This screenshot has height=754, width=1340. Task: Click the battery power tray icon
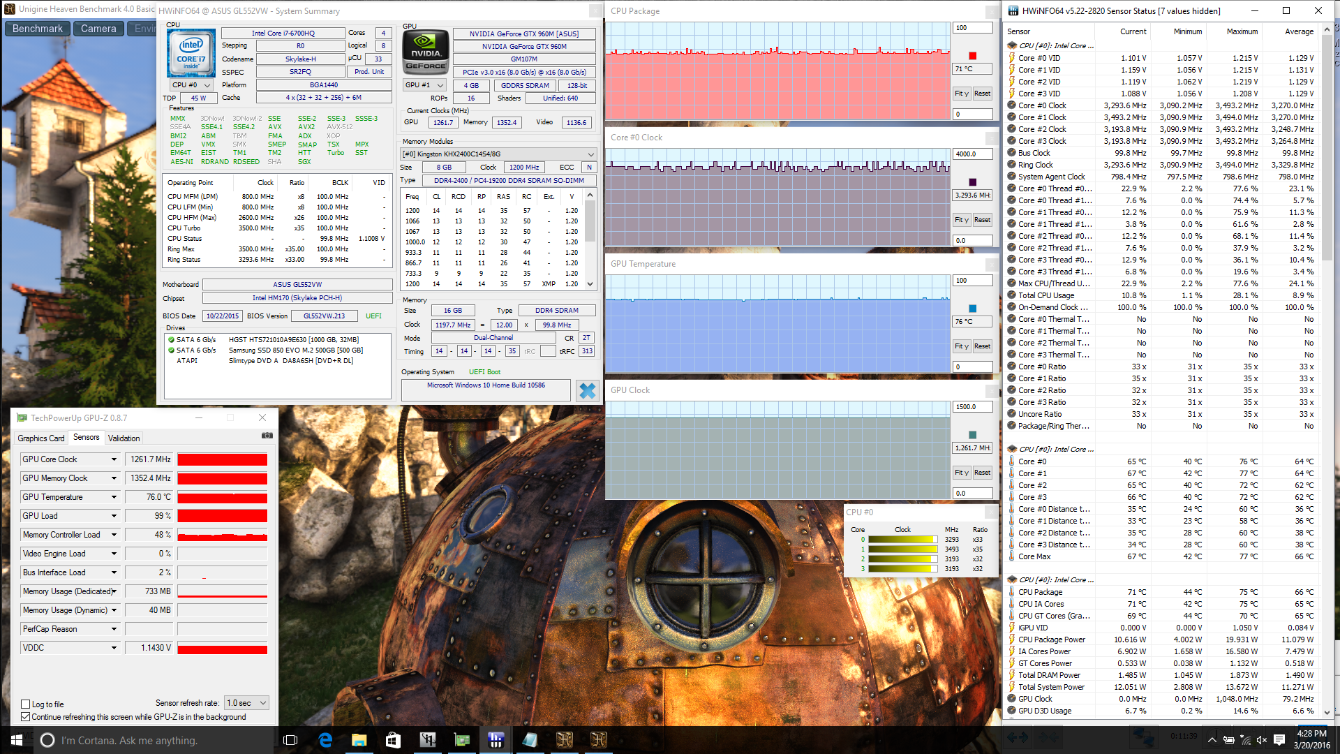pos(1229,740)
